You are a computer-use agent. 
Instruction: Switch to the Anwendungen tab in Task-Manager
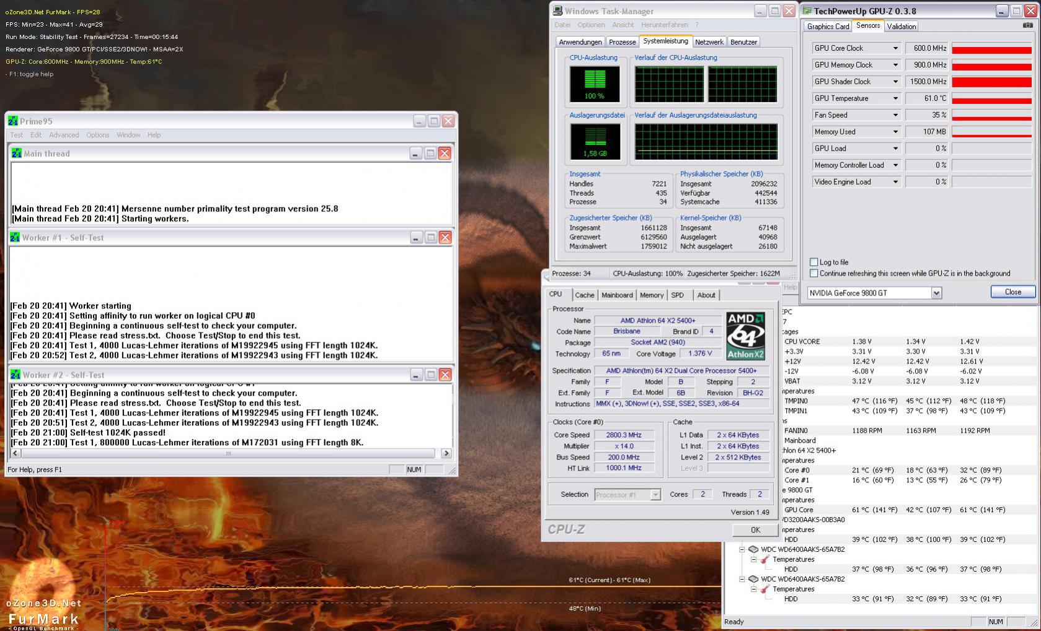coord(580,42)
